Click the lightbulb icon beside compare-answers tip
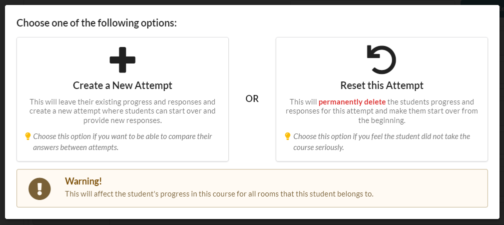 (27, 136)
